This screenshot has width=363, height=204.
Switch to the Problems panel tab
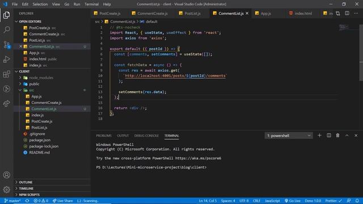[x=104, y=135]
